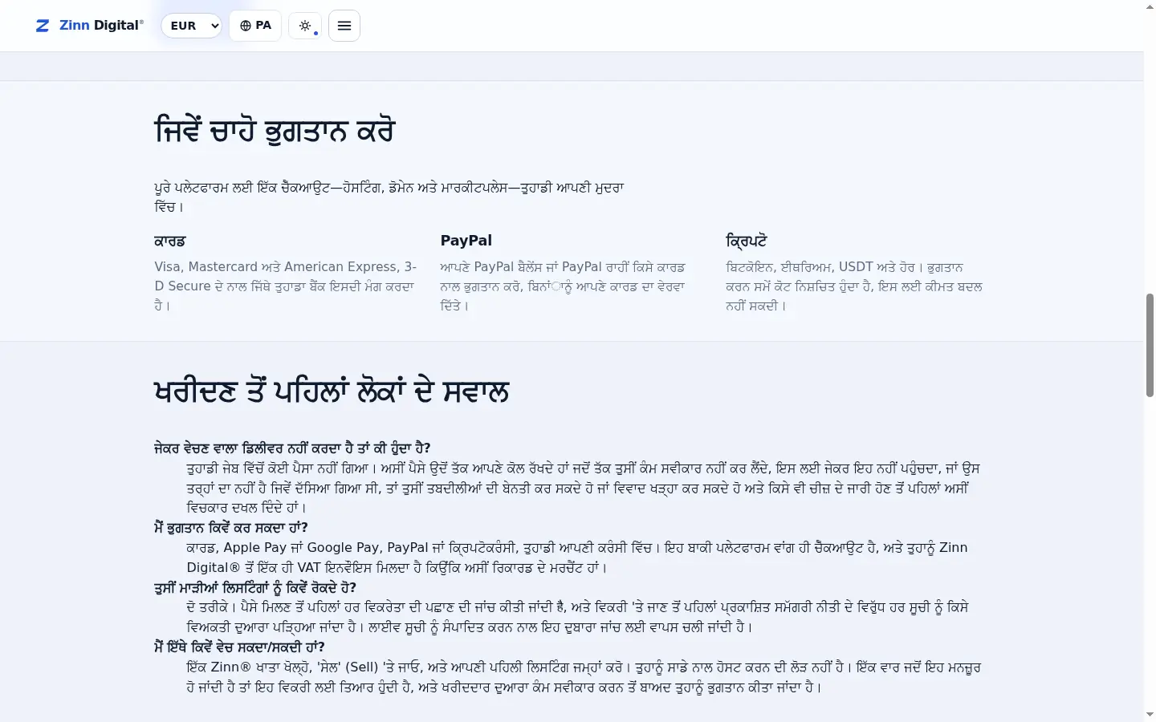Click question 'ਤੁਸੀਂ ਮਾੜੀਆਂ ਲਿਸਟਿੰਗਾਂ ਨੂੰ ਕਿਵੇਂ ਰੋਕਦੇ ਹੋ?'
Screen dimensions: 1156x722
click(x=255, y=588)
